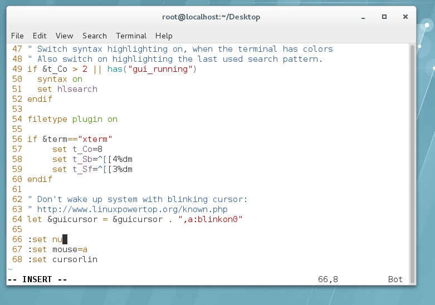The width and height of the screenshot is (435, 305).
Task: Click 'hlsearch' on line 51
Action: (77, 89)
